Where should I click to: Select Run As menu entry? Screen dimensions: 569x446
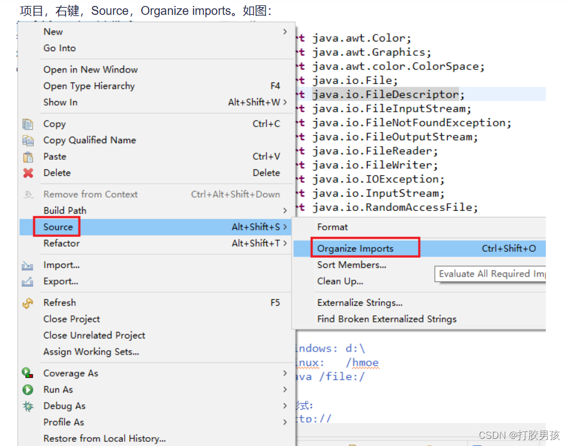click(x=156, y=390)
